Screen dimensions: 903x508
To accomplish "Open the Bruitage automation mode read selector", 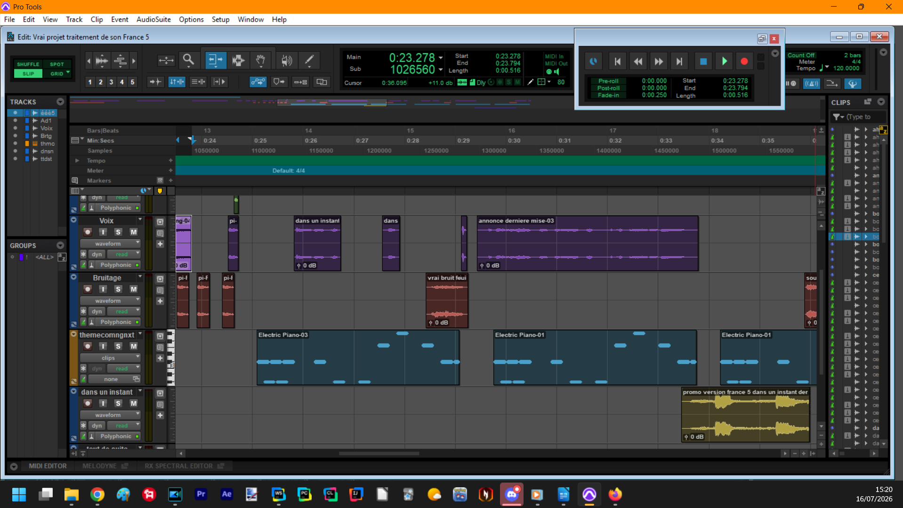I will click(124, 311).
